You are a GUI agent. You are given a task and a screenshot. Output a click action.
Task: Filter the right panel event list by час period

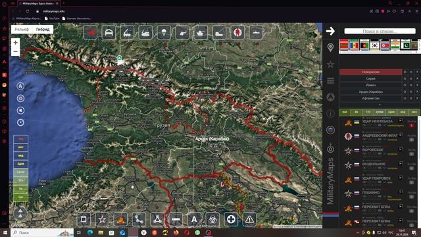345,112
